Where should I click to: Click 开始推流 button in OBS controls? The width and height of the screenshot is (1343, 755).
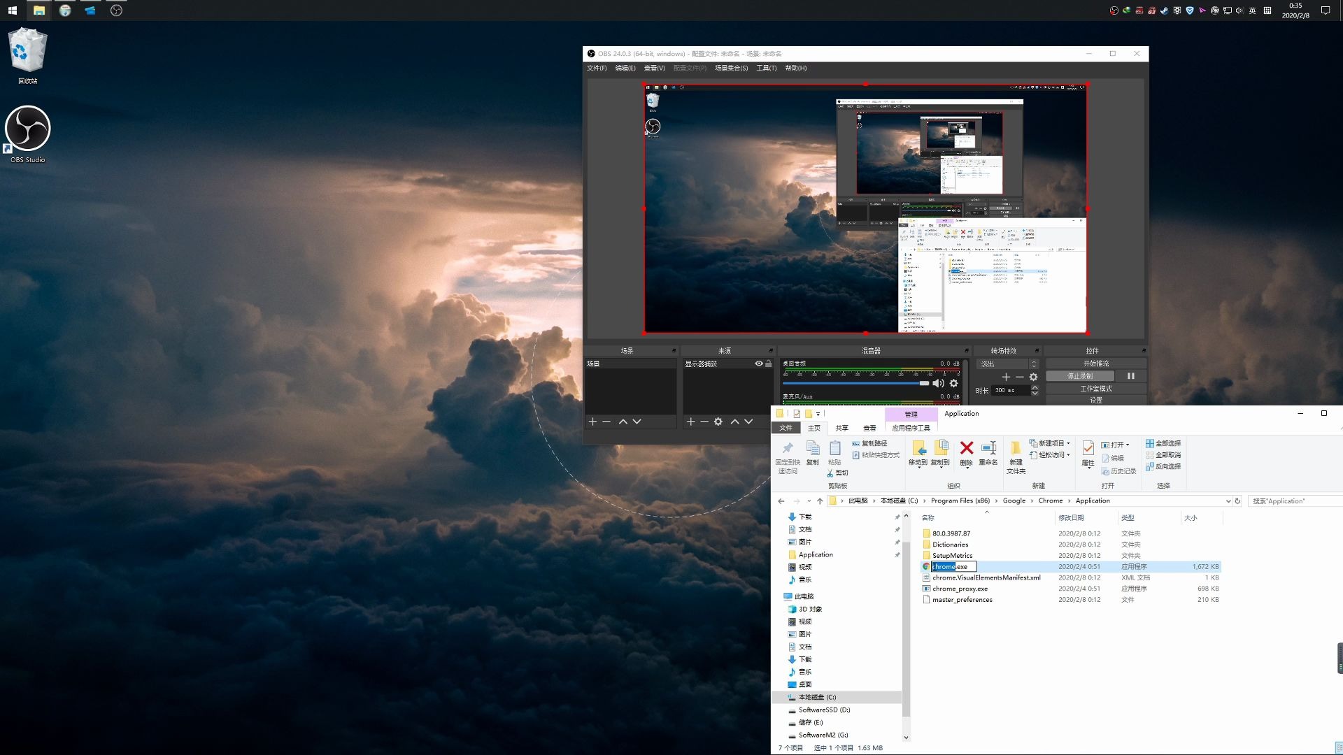pos(1095,364)
